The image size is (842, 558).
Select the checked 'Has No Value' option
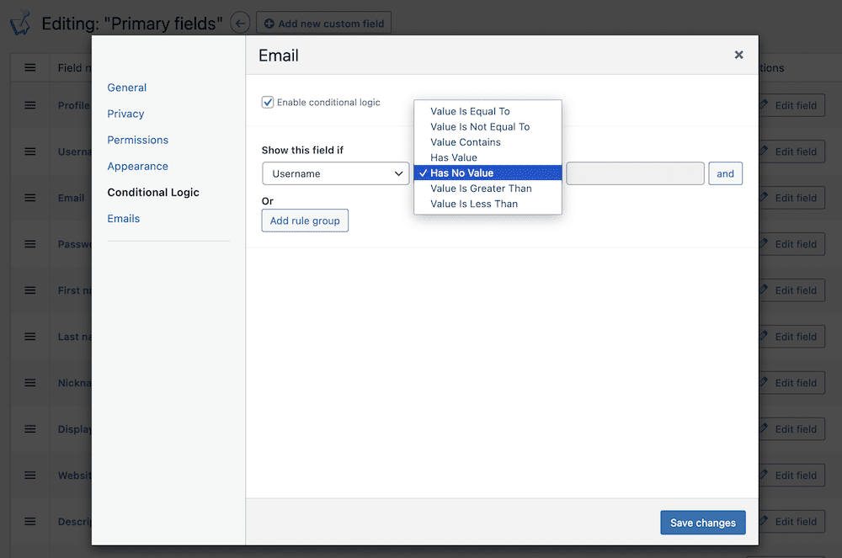488,173
